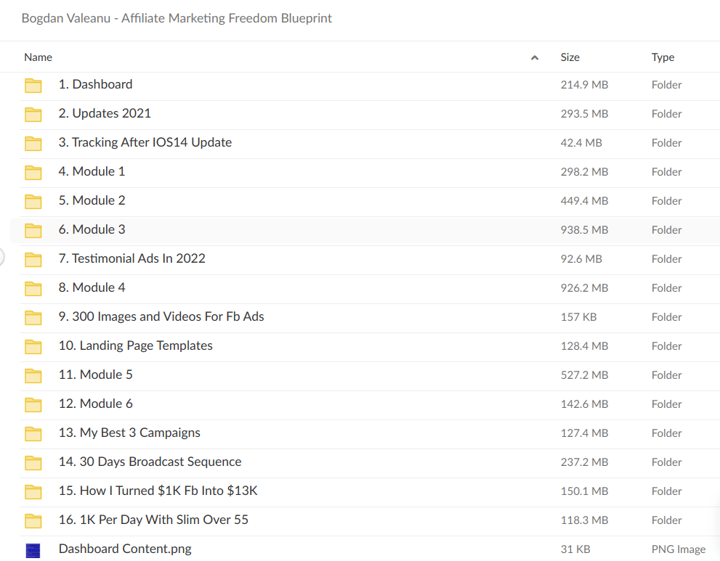Toggle sort order using the Name column arrow
Screen dimensions: 720x561
tap(535, 57)
